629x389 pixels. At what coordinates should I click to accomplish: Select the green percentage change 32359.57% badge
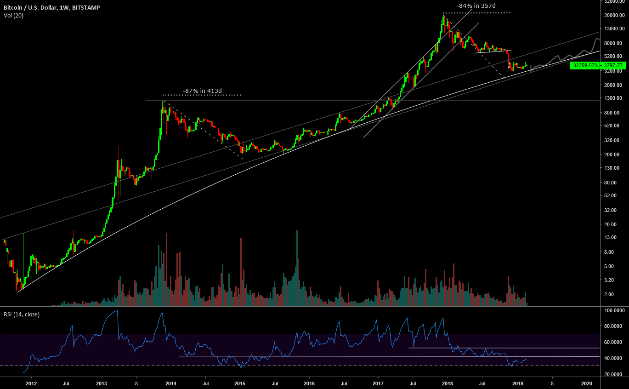584,66
